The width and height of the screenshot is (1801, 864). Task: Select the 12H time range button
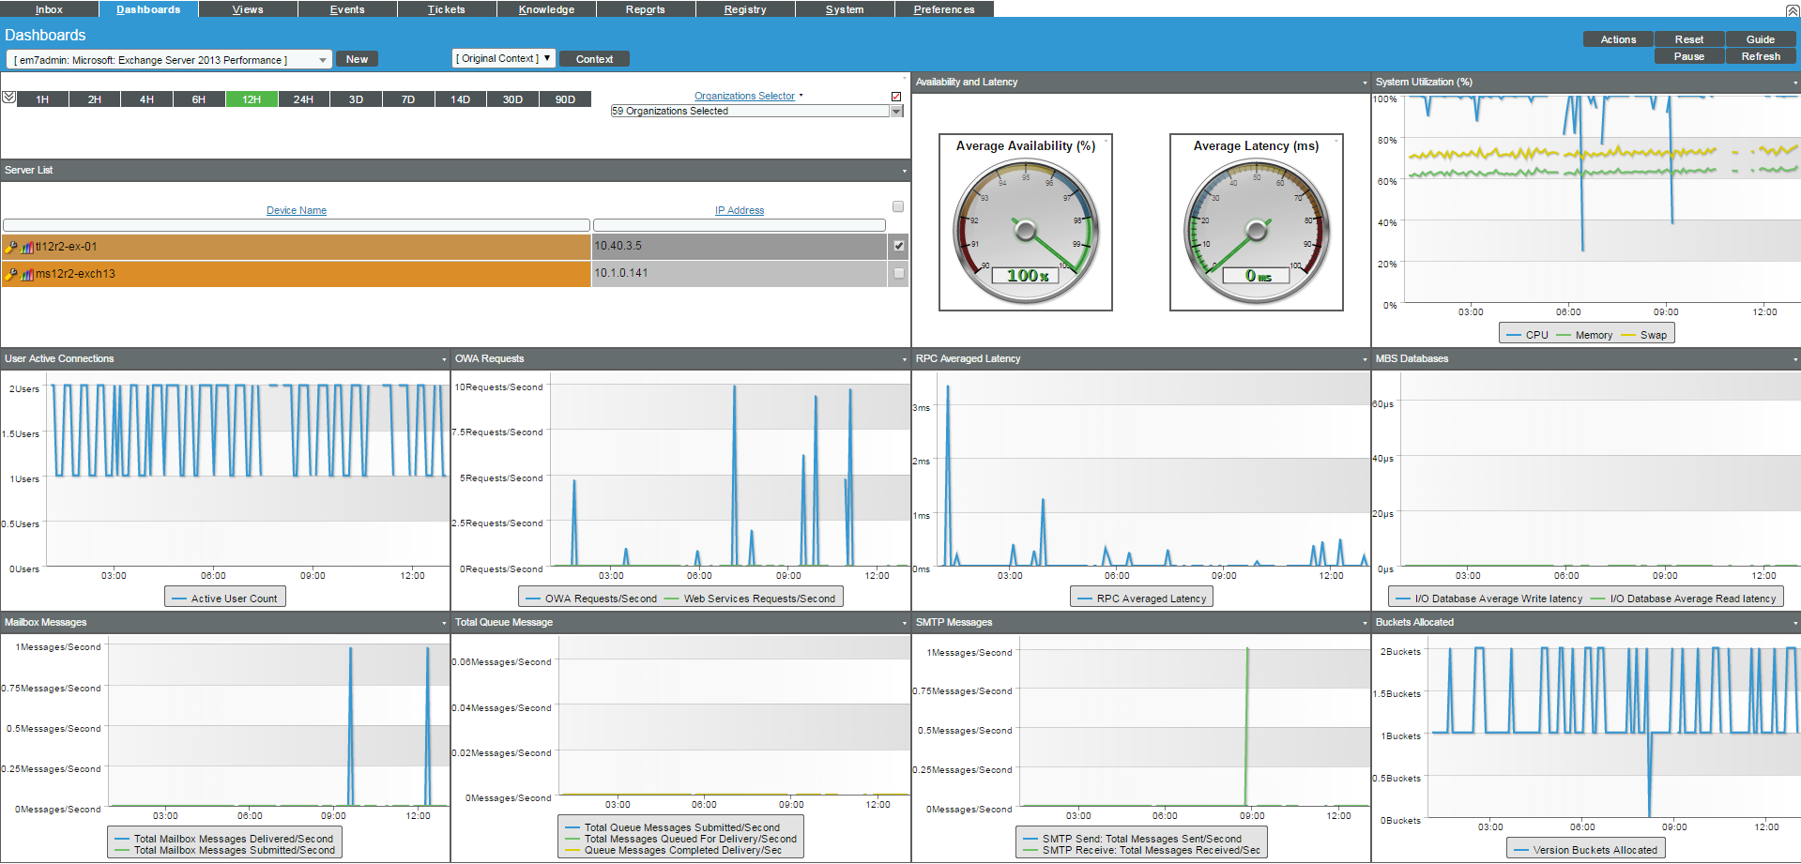(252, 98)
